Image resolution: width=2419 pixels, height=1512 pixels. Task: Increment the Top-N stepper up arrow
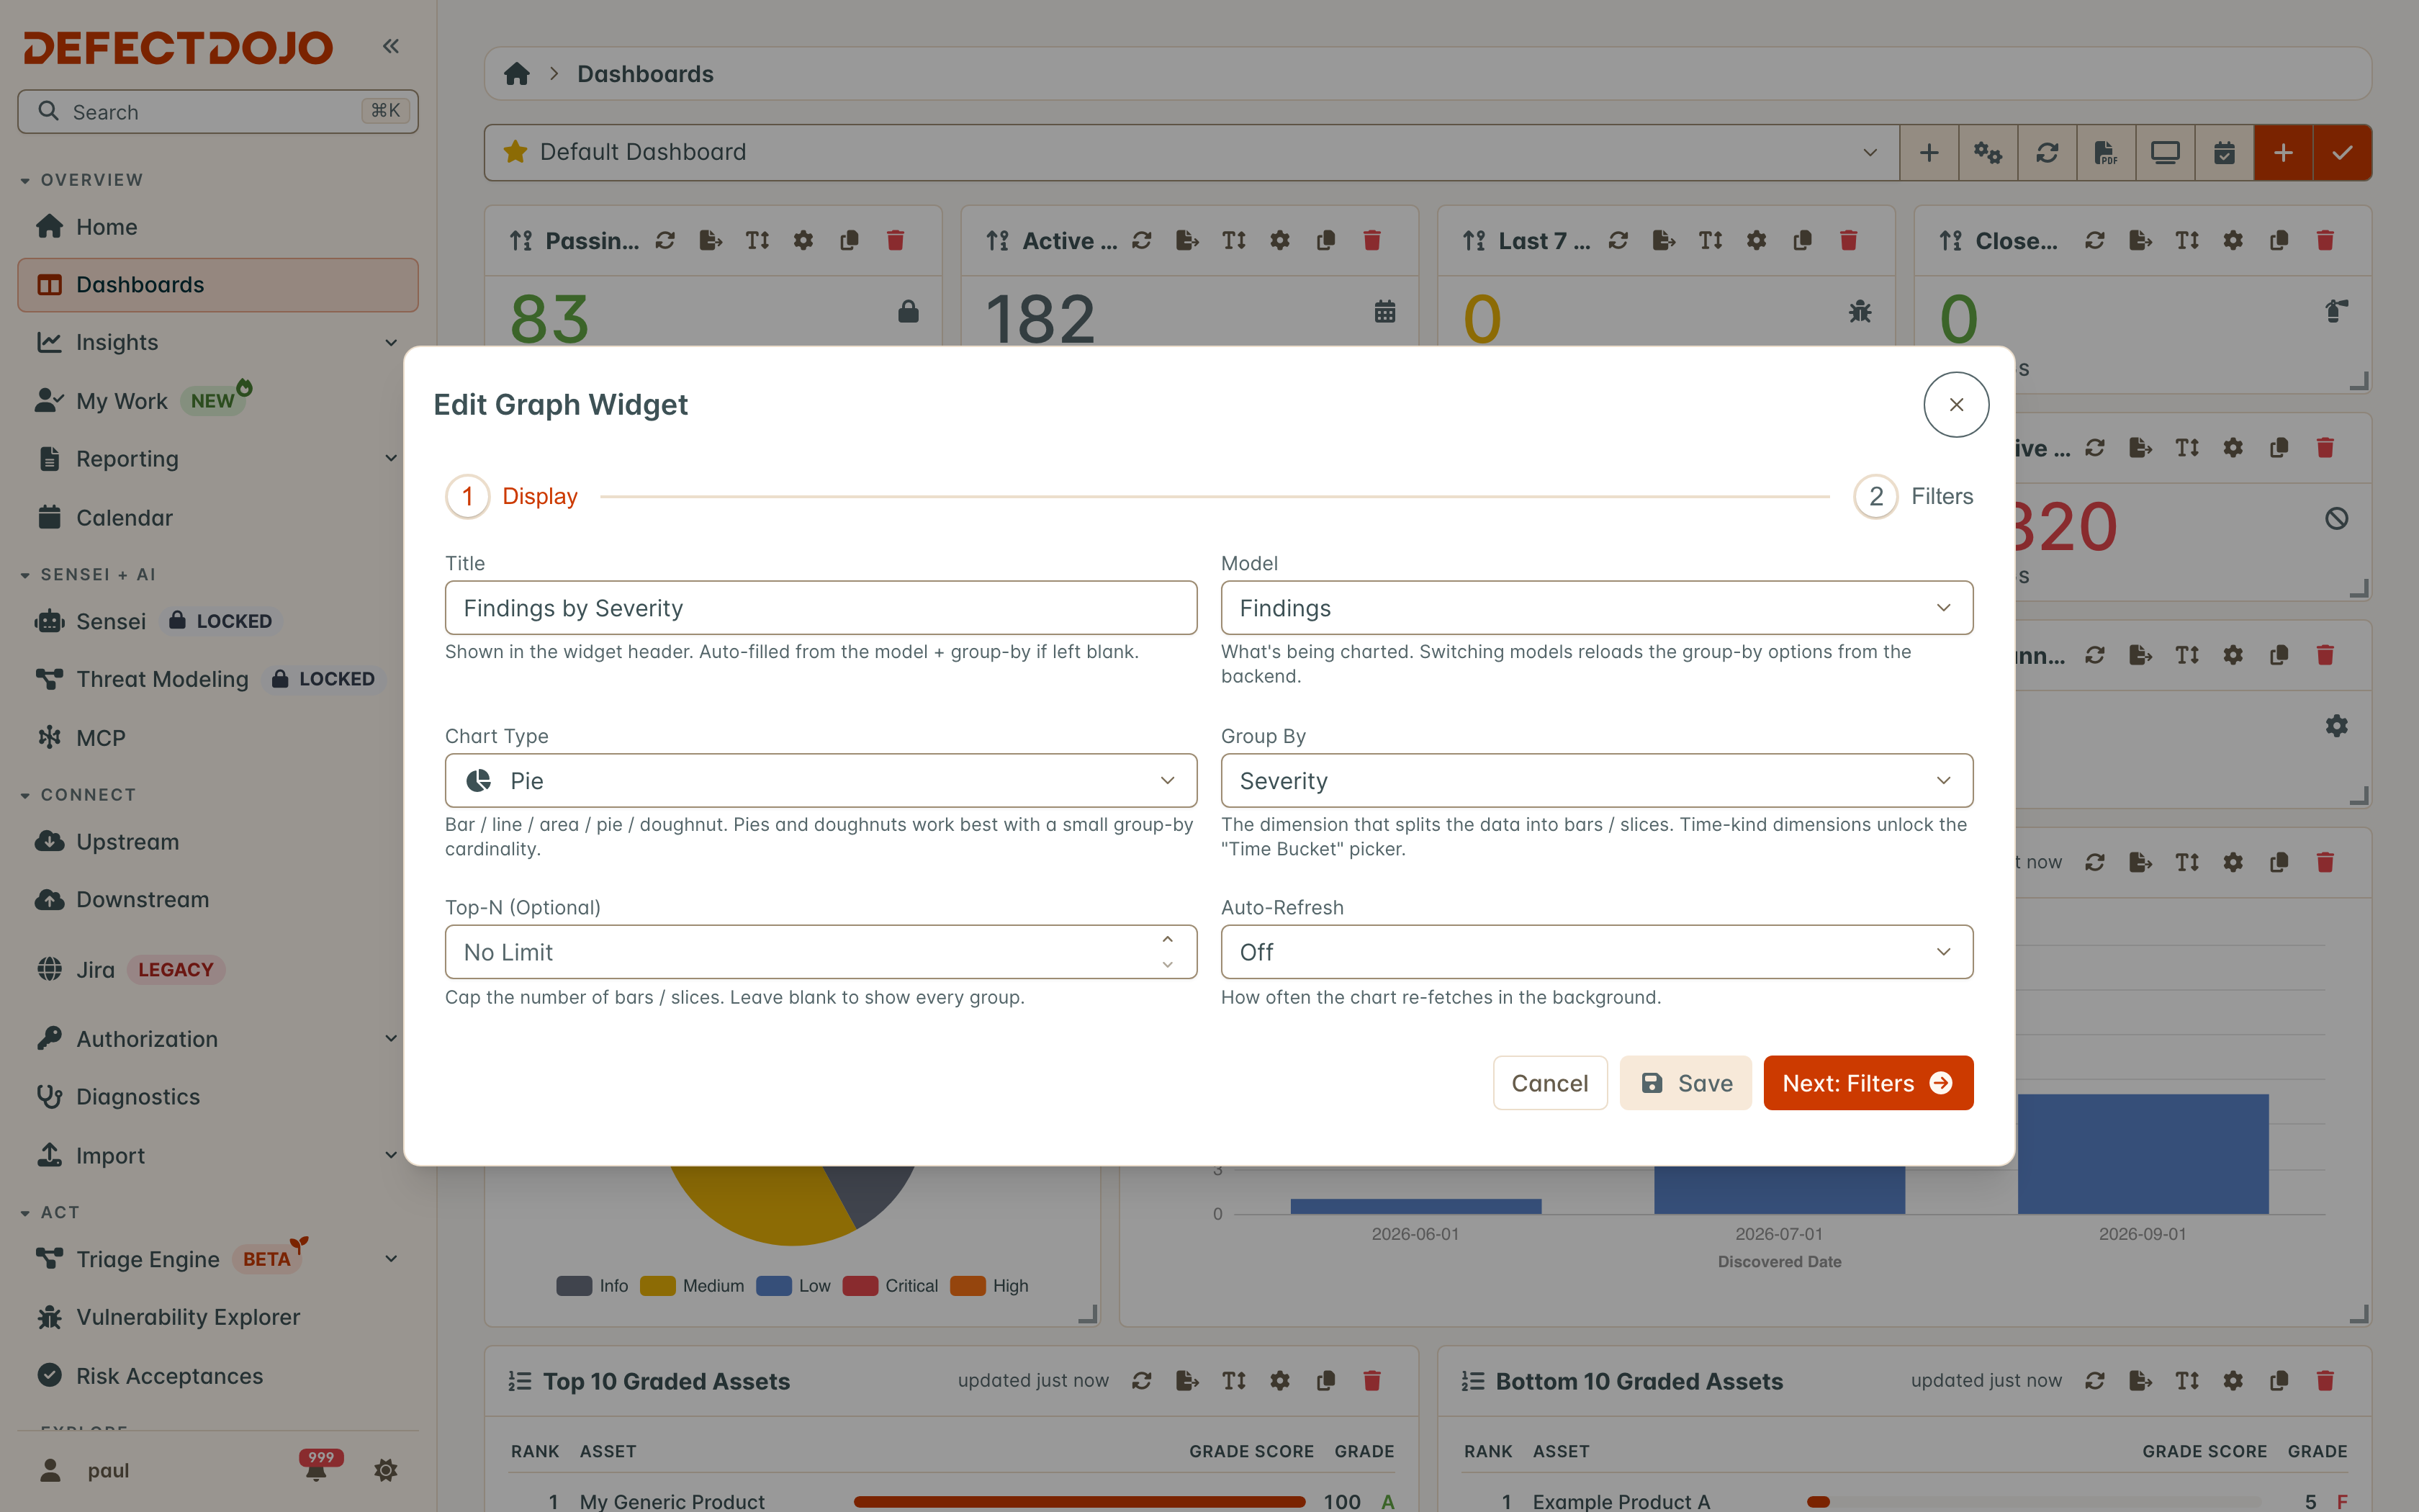click(1168, 940)
